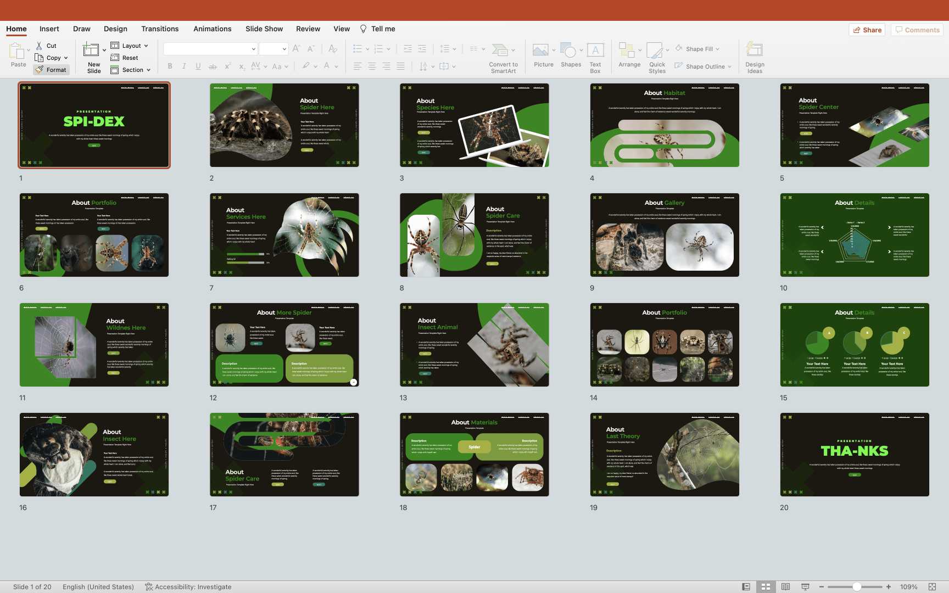Toggle bold formatting

click(170, 66)
